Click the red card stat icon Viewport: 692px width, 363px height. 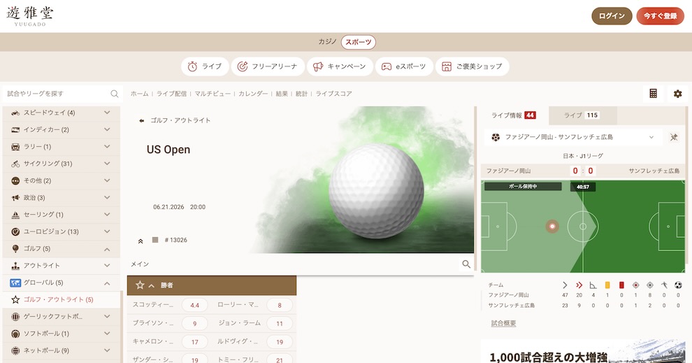pos(621,285)
